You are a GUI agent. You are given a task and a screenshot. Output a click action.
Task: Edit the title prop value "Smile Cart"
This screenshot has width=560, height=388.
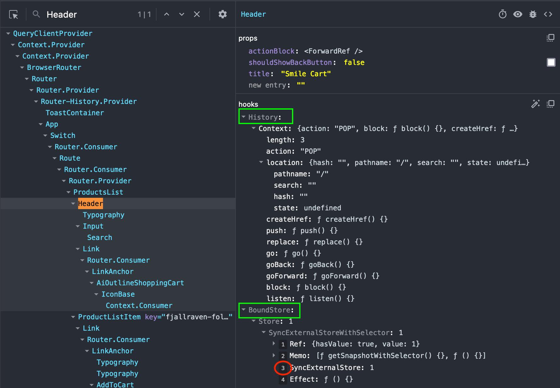[306, 74]
